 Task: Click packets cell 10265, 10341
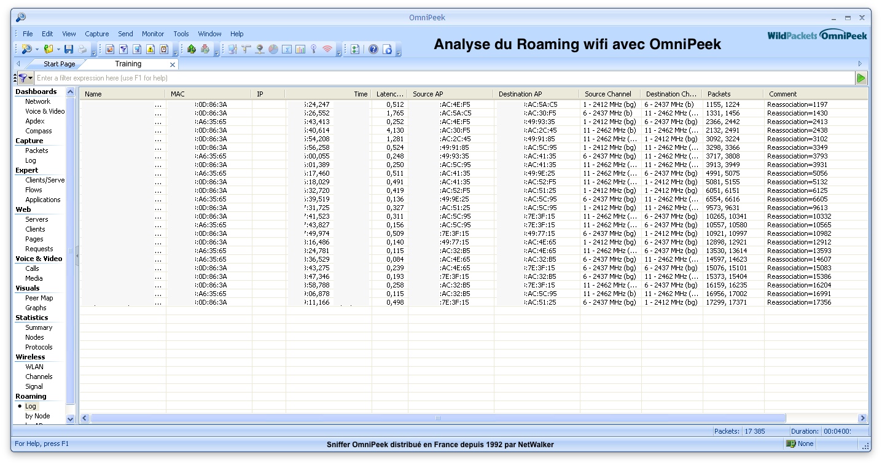click(x=727, y=216)
